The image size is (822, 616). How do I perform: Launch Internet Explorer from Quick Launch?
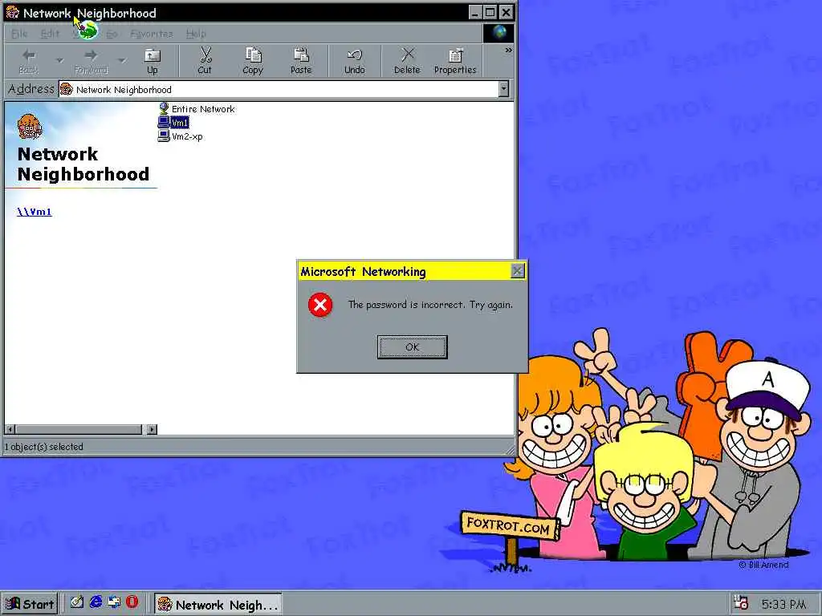(x=96, y=602)
